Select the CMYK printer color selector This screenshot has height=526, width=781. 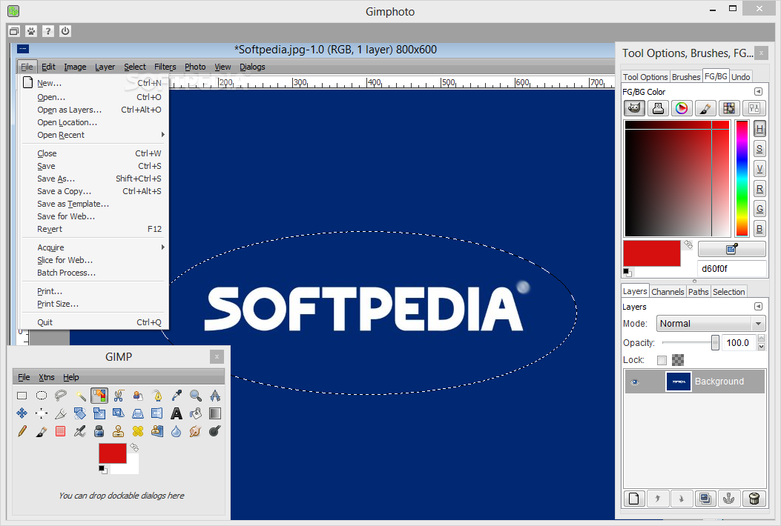(x=657, y=108)
